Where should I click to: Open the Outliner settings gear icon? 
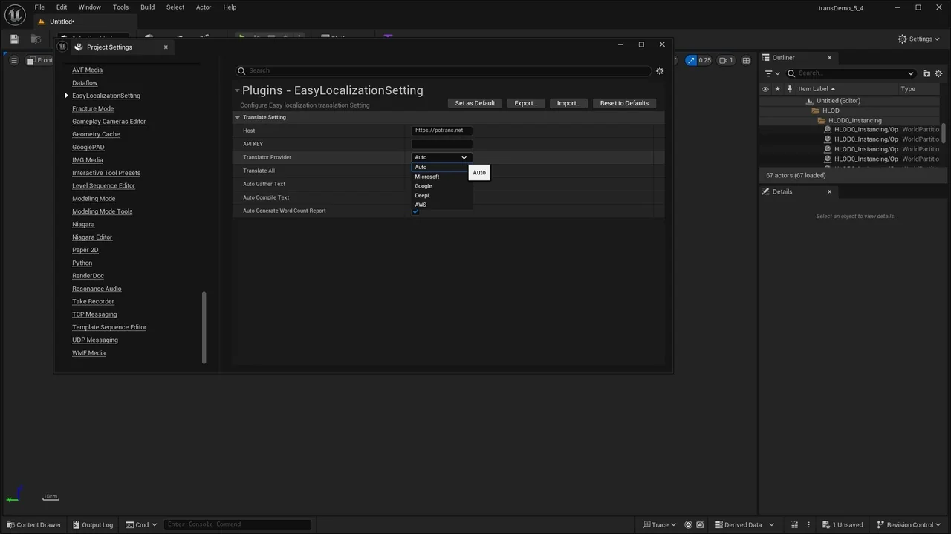point(939,73)
